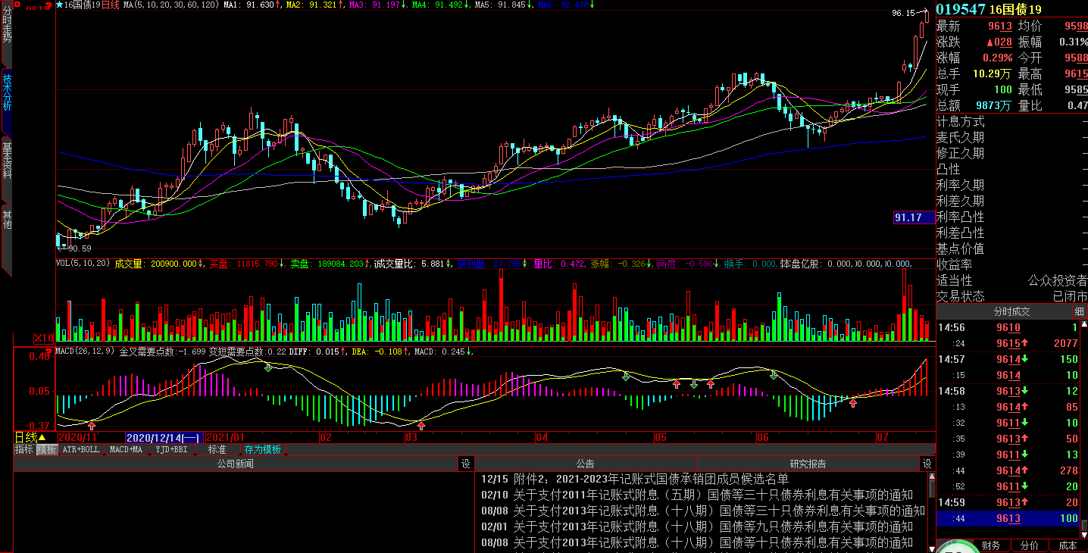Image resolution: width=1088 pixels, height=553 pixels.
Task: Click the 设 settings icon beside 公司新闻
Action: click(x=466, y=464)
